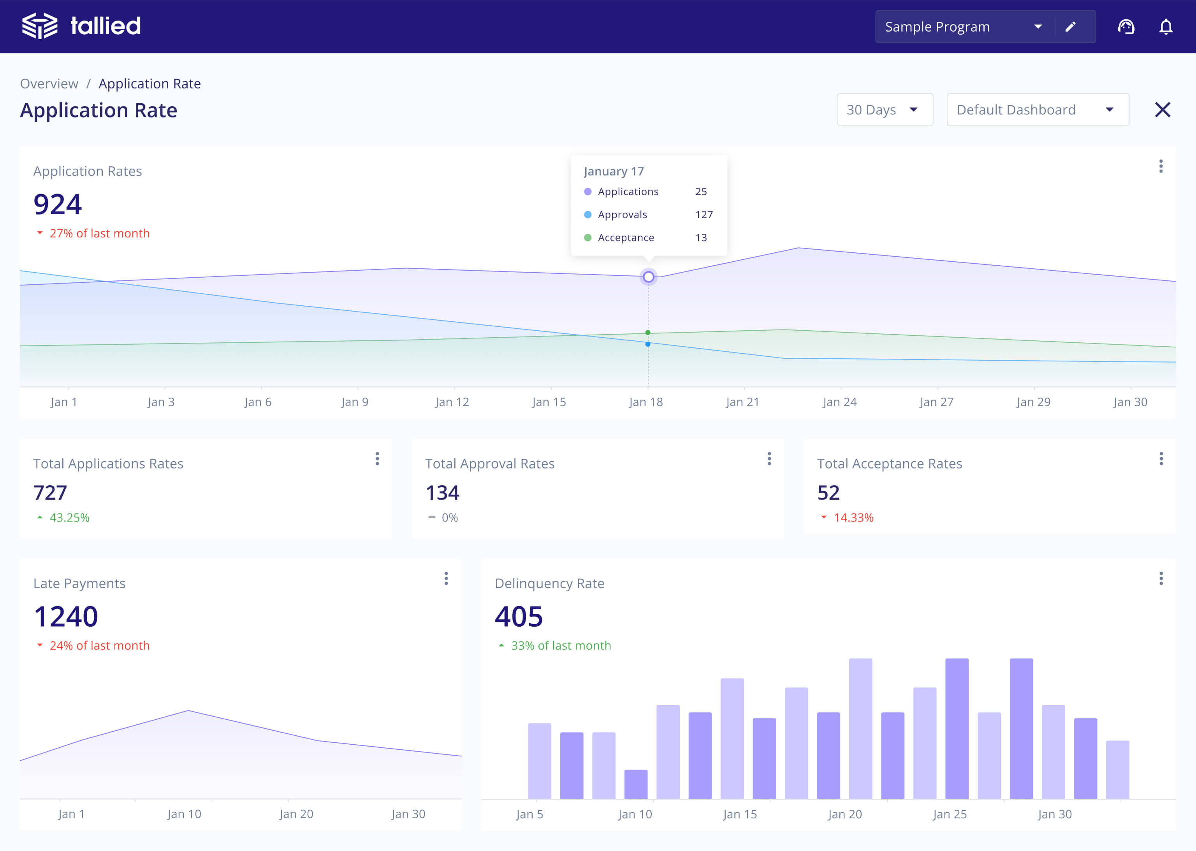This screenshot has height=851, width=1196.
Task: Click the 43.25% increase indicator
Action: (63, 518)
